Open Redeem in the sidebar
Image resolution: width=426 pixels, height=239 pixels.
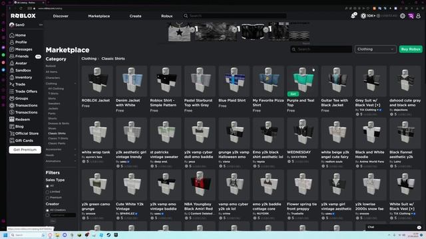(19, 119)
